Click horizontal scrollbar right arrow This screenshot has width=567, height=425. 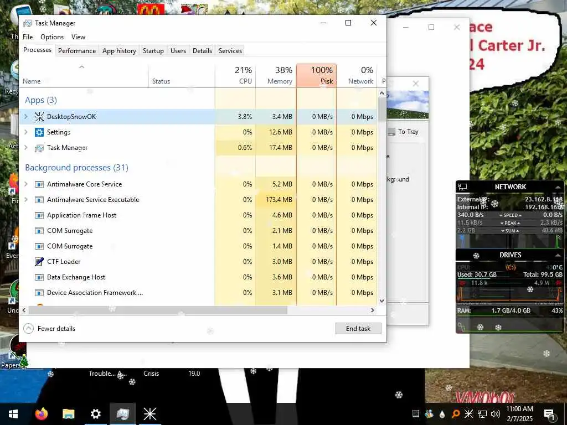point(373,310)
